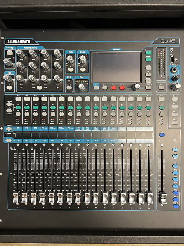Tap the red Paste key
This screenshot has width=184, height=246.
pyautogui.click(x=113, y=88)
